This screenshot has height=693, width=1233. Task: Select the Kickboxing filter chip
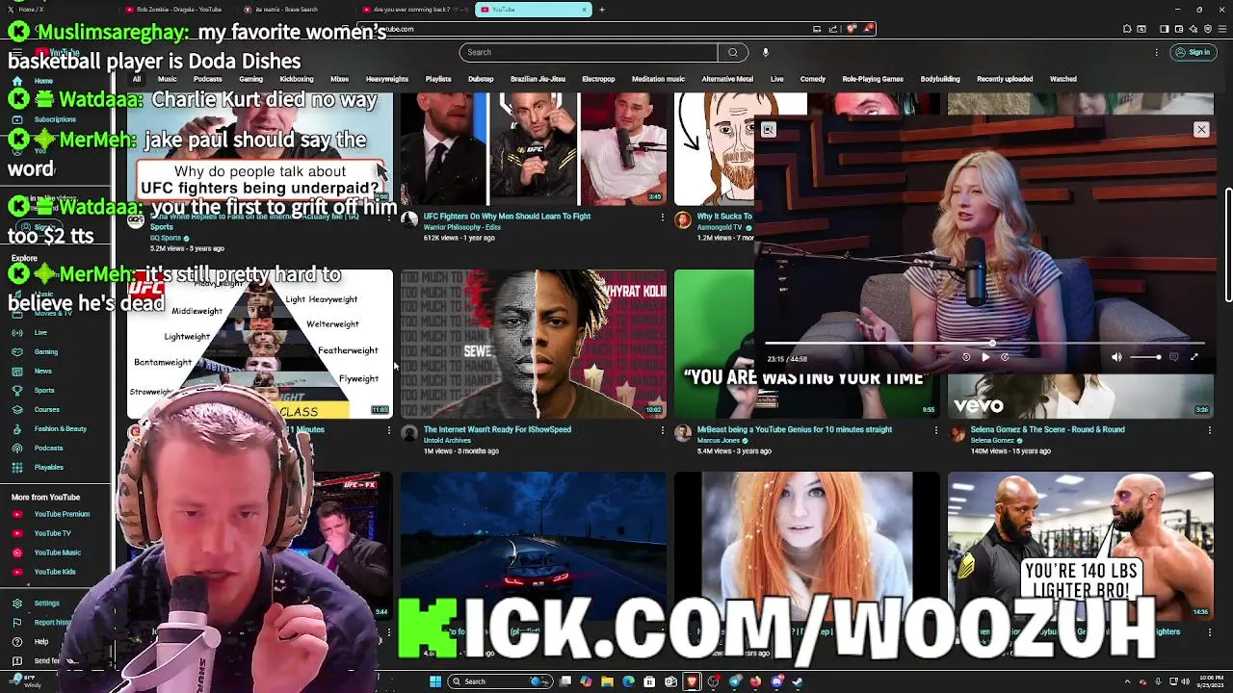click(x=297, y=79)
